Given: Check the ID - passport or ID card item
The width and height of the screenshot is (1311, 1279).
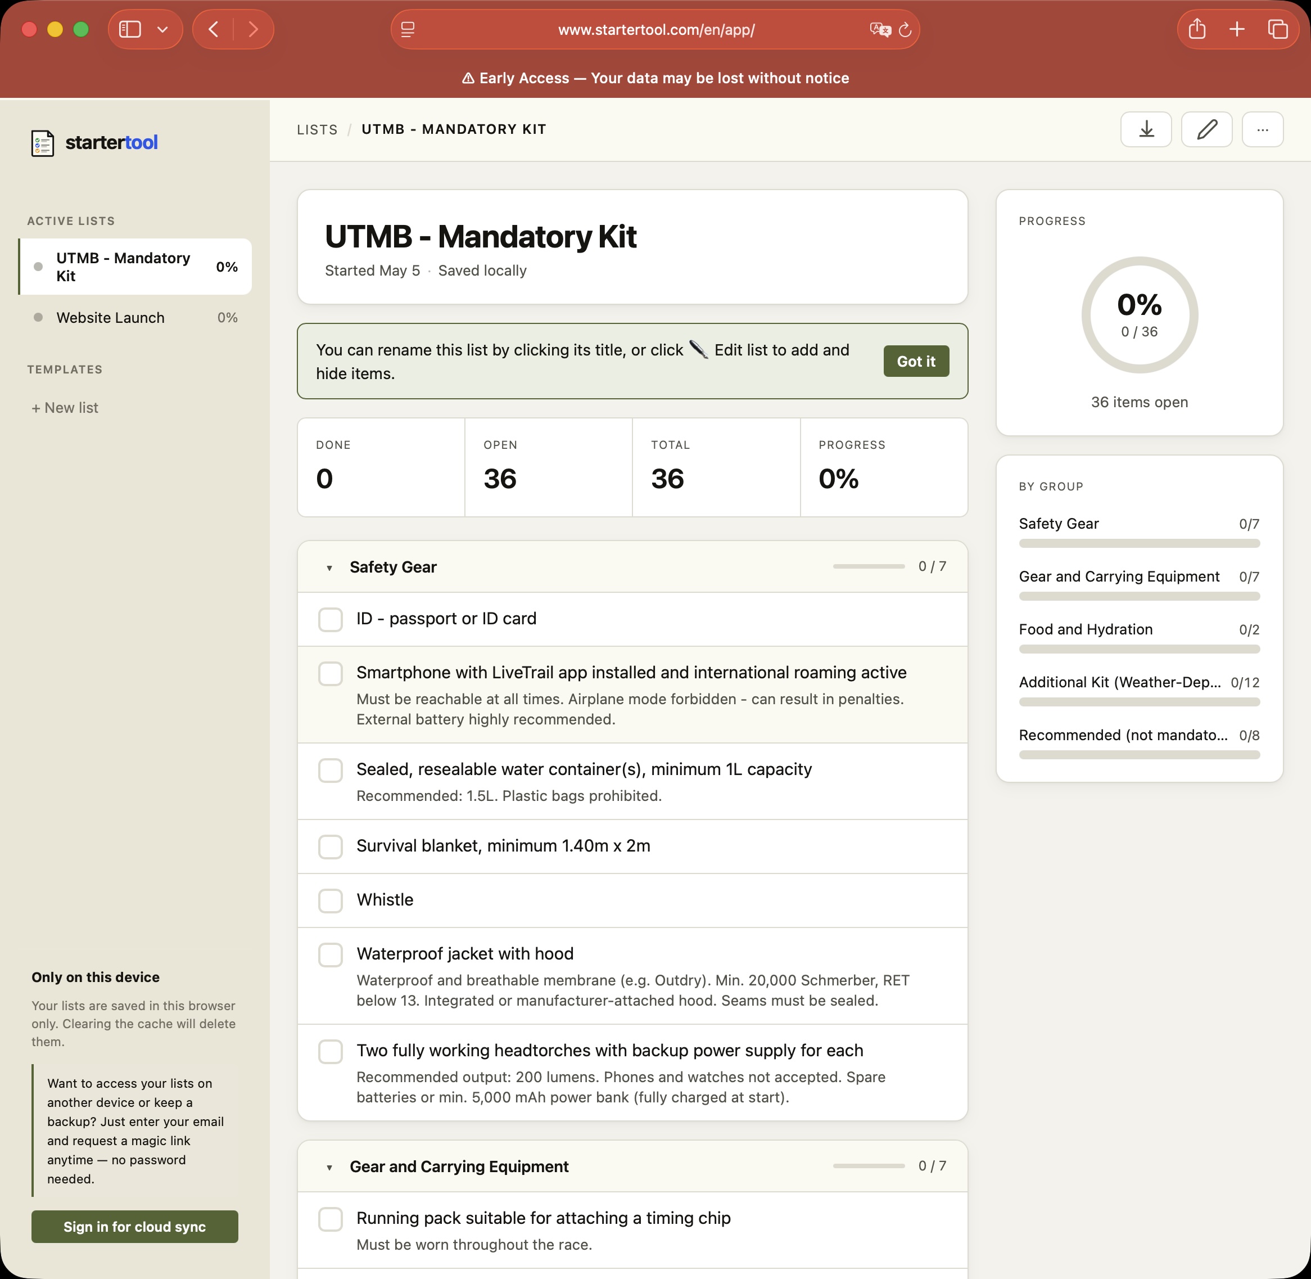Looking at the screenshot, I should [x=330, y=619].
